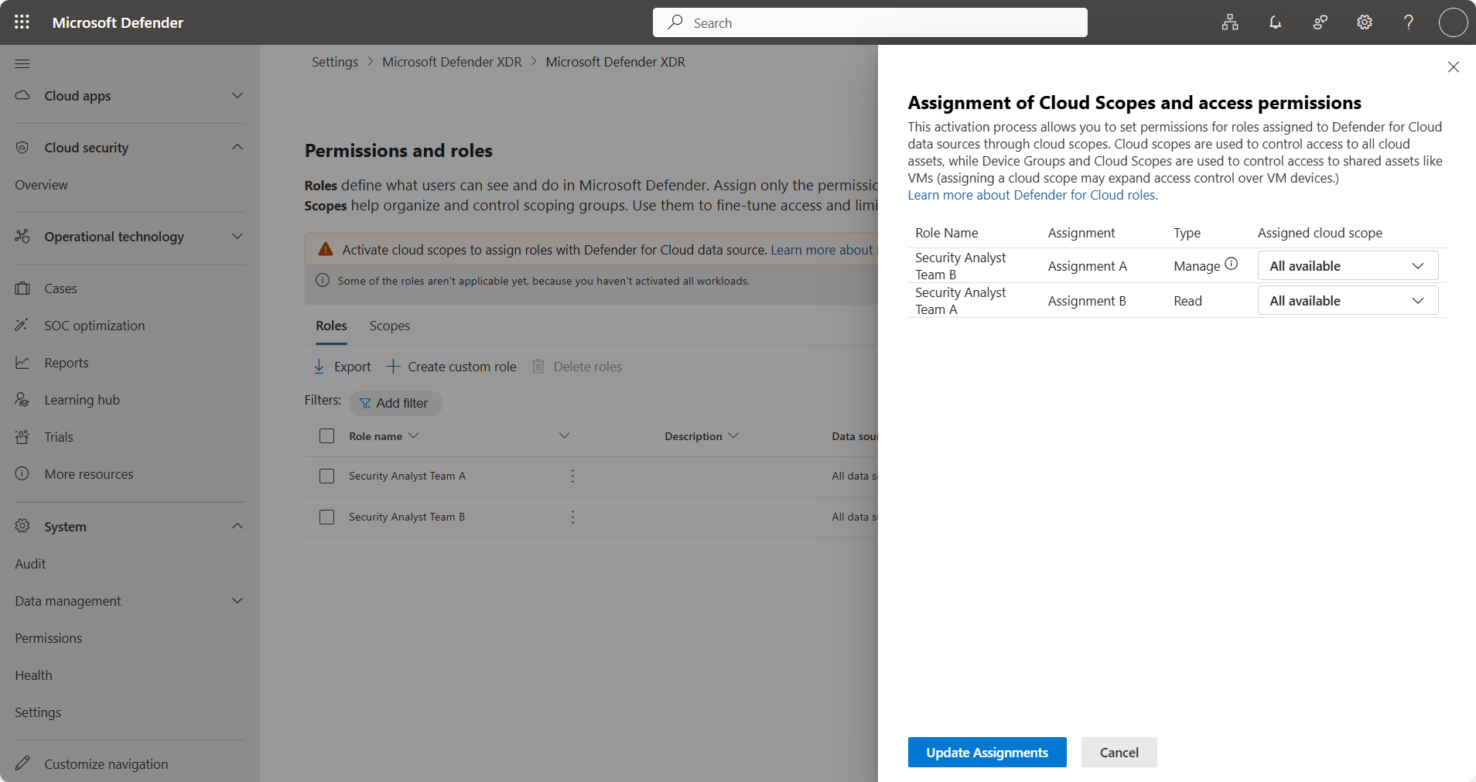Open Reports in the sidebar
The image size is (1476, 782).
pos(67,363)
